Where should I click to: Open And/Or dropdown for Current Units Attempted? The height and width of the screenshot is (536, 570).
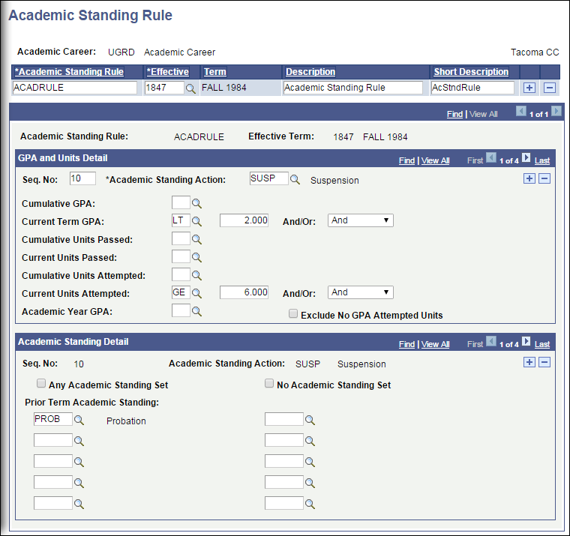coord(360,292)
